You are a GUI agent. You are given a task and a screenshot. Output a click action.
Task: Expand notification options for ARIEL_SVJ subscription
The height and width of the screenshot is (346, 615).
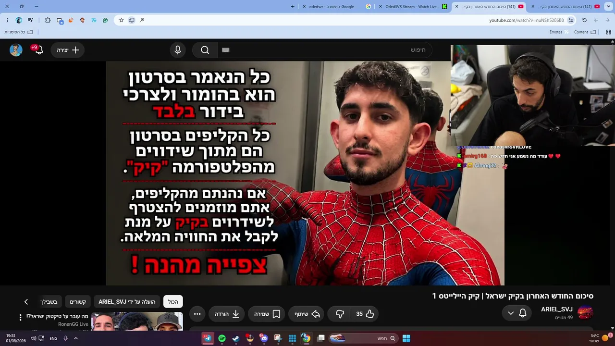pos(511,313)
